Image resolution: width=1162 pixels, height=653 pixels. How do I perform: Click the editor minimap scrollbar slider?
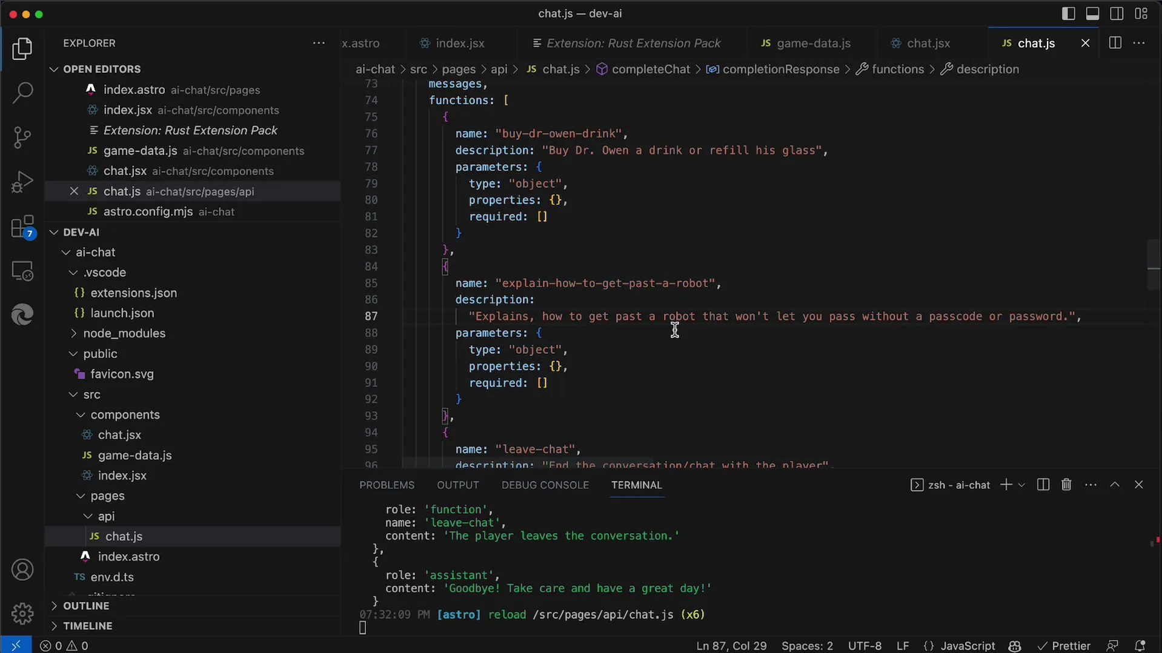coord(1154,265)
